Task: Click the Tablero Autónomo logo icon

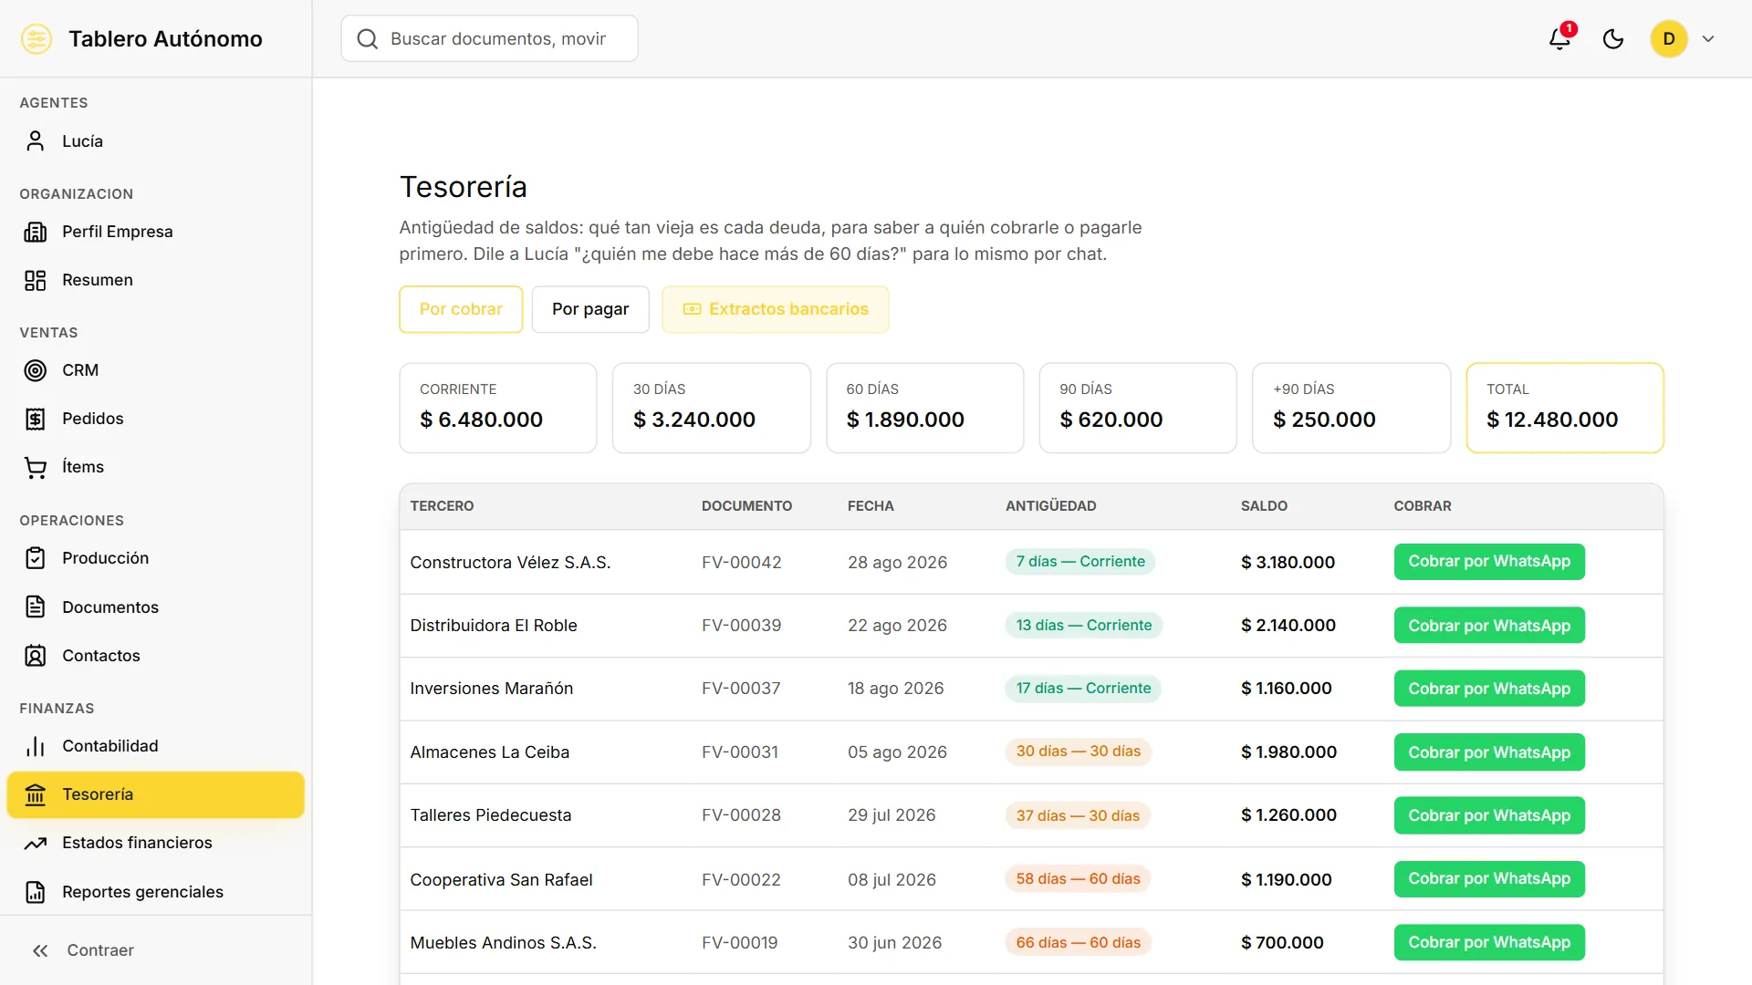Action: pos(36,38)
